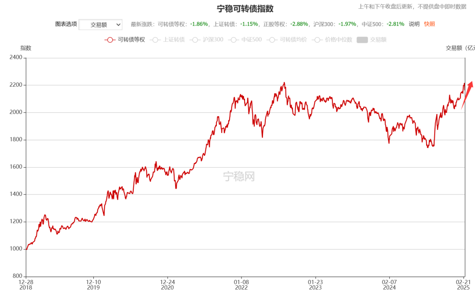Click the 12-28 2018 axis label
475x294 pixels.
point(26,285)
